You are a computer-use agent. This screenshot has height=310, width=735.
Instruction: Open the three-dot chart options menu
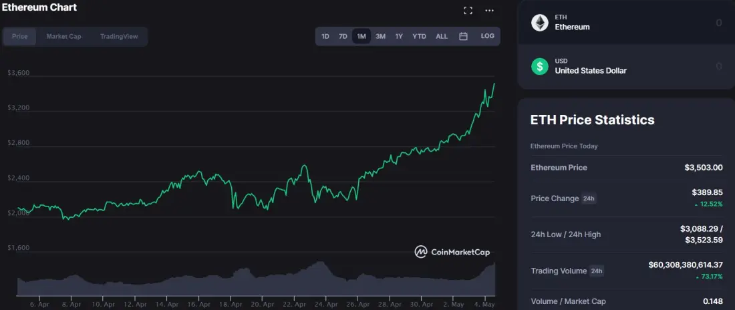coord(489,10)
